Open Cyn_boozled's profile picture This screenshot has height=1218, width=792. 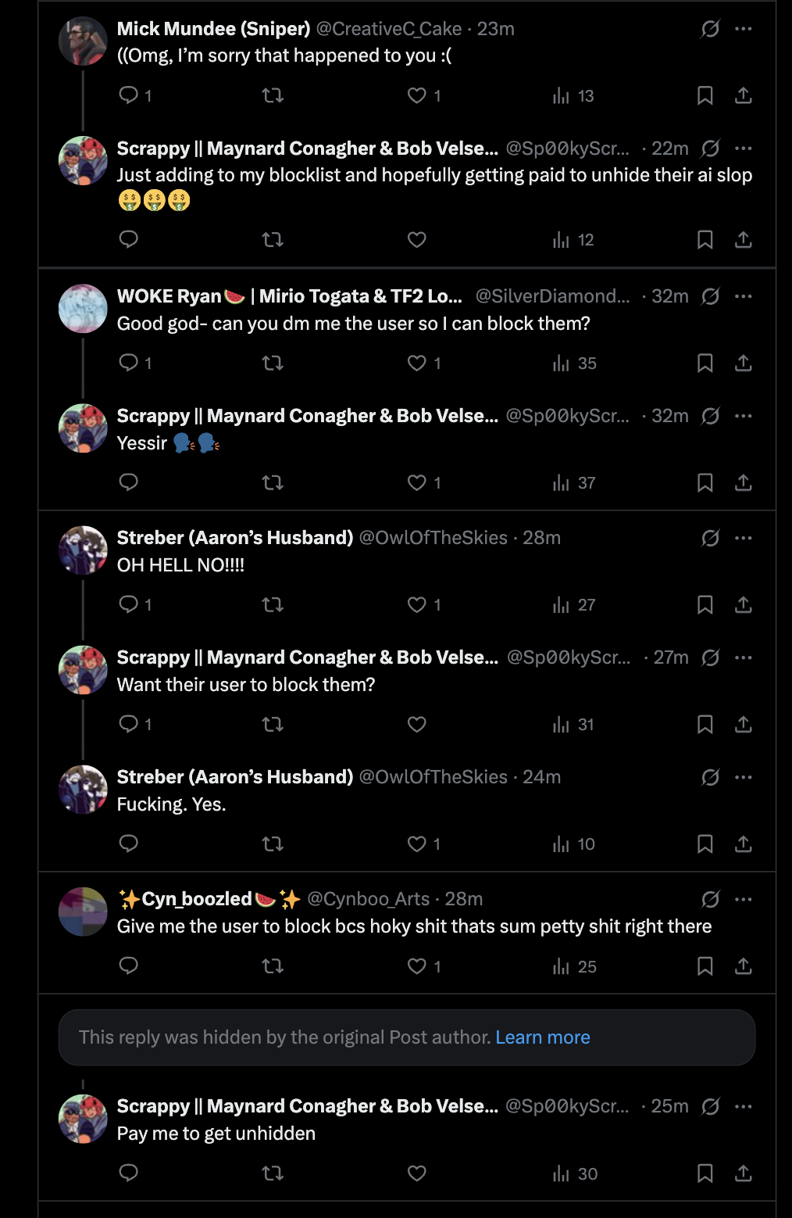[83, 911]
